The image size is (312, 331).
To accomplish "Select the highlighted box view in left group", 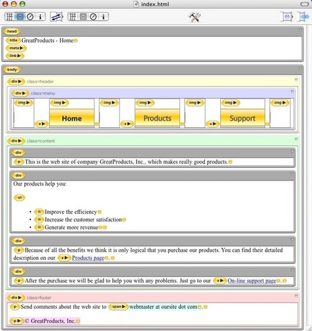I will [x=20, y=17].
